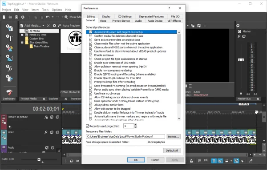Select Main Timeline storyboard bin
The height and width of the screenshot is (170, 267).
coord(41,46)
